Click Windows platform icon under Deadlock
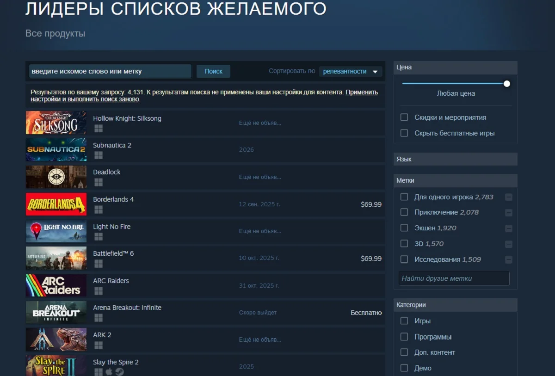 (98, 182)
